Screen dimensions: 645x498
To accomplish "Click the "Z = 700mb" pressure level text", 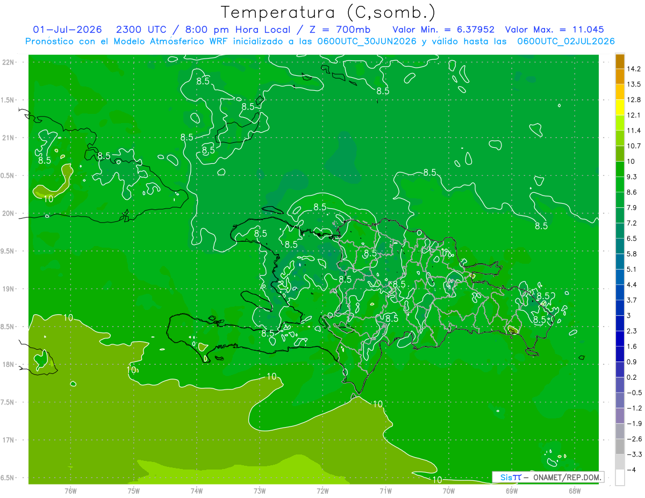I will click(x=340, y=30).
